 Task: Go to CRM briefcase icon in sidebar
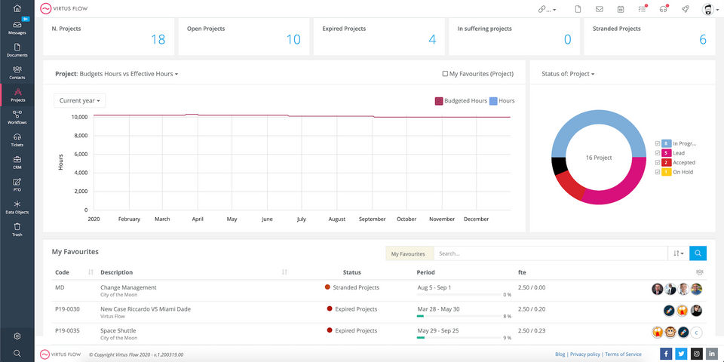click(17, 162)
